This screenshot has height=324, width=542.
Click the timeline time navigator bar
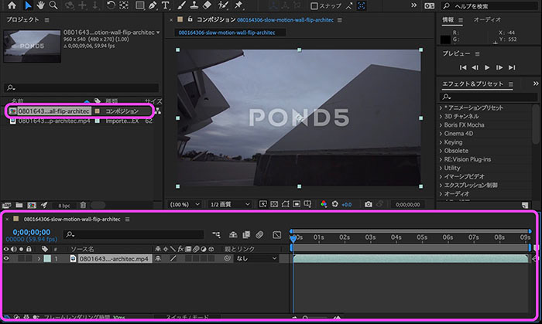pos(411,231)
